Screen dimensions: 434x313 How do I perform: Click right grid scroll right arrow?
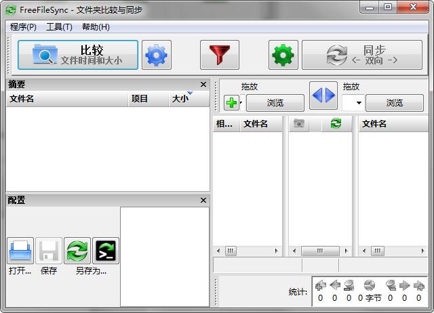(422, 251)
